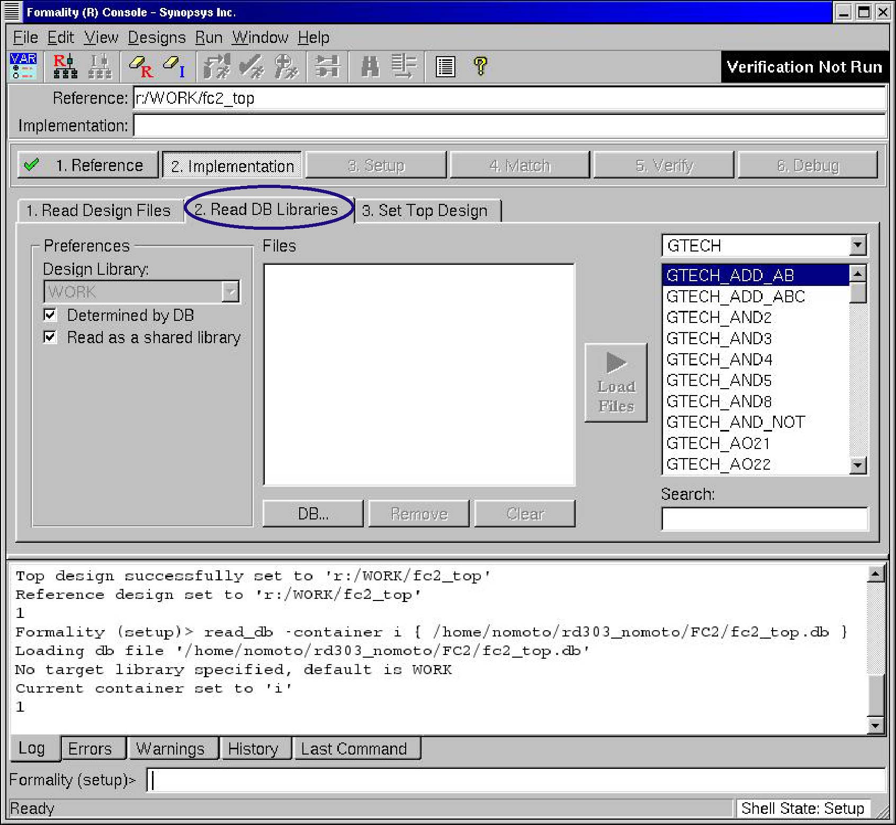Open the Run menu

click(209, 38)
